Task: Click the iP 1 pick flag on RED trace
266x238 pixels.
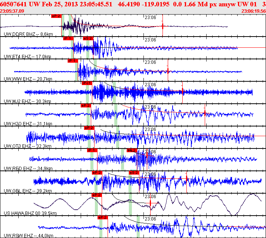Action: click(x=92, y=150)
